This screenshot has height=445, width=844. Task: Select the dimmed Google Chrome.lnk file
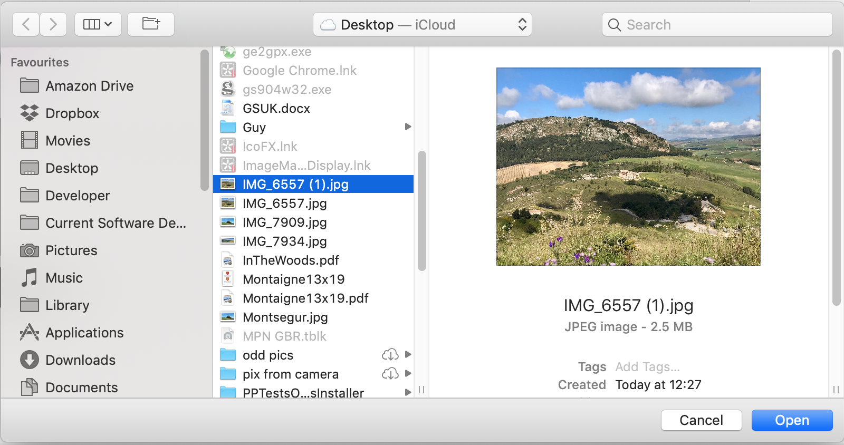313,70
